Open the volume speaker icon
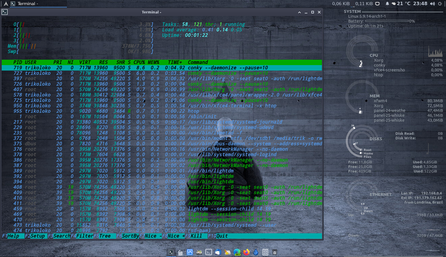Image resolution: width=446 pixels, height=257 pixels. tap(432, 4)
